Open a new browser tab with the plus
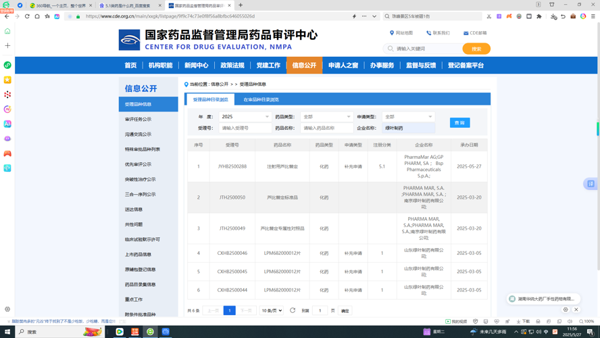Image resolution: width=600 pixels, height=338 pixels. pyautogui.click(x=241, y=5)
